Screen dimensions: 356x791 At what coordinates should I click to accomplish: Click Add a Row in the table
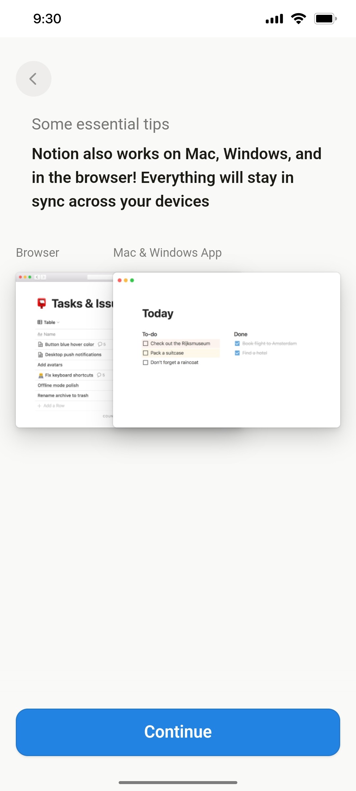tap(51, 405)
